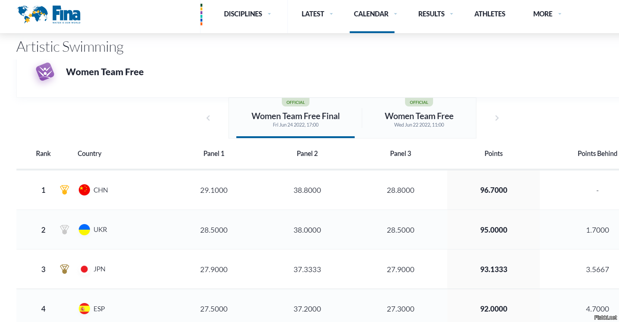Expand the Results menu
The image size is (619, 322).
tap(435, 14)
